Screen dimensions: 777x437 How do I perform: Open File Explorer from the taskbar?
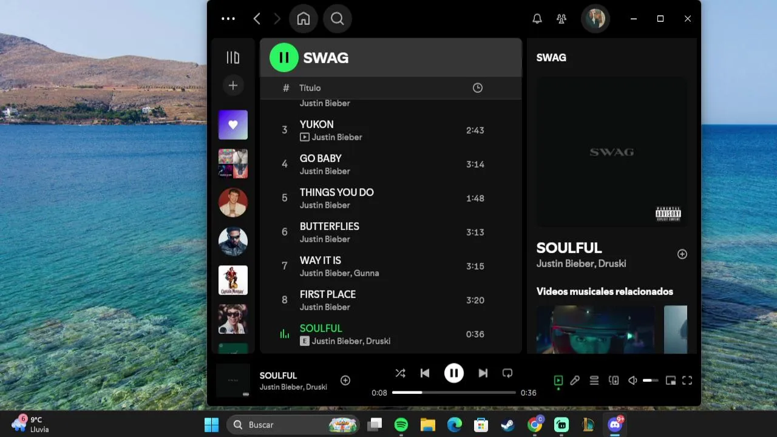[428, 425]
